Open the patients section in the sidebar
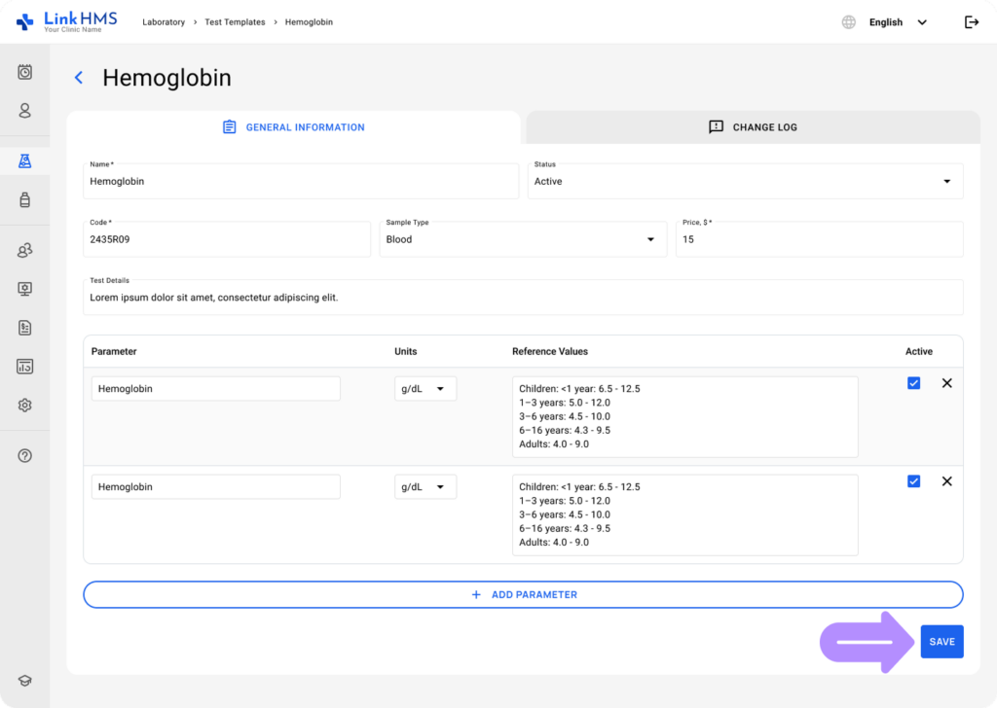 [x=24, y=111]
